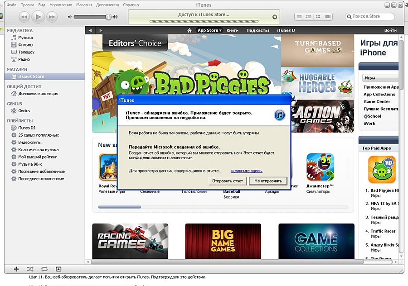408x286 pixels.
Task: Click the щелкните здесь link
Action: click(x=247, y=171)
